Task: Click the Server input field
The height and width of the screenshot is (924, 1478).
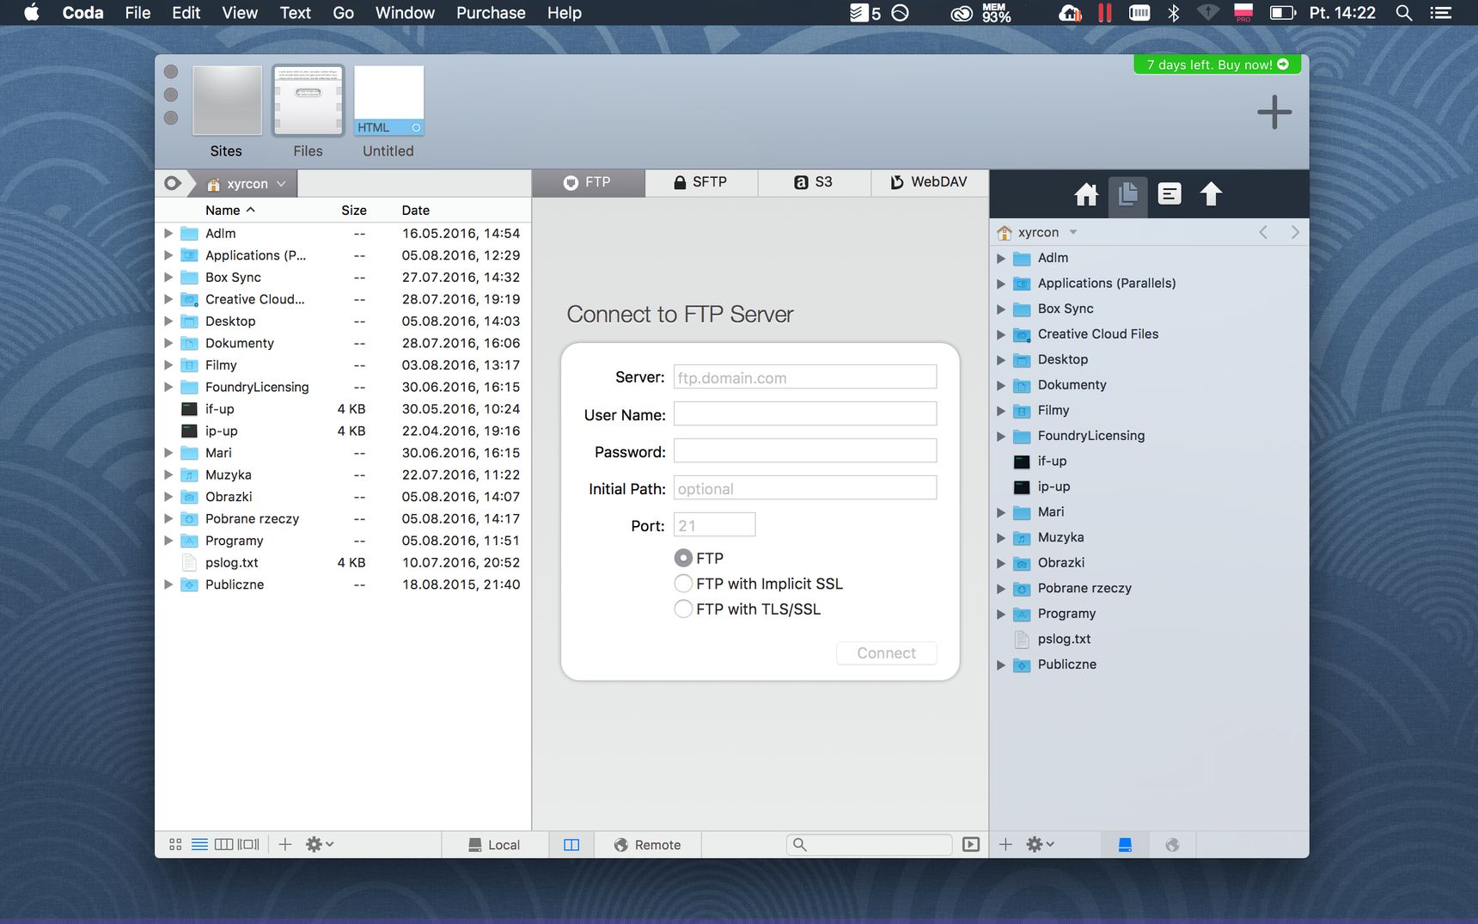Action: [804, 377]
